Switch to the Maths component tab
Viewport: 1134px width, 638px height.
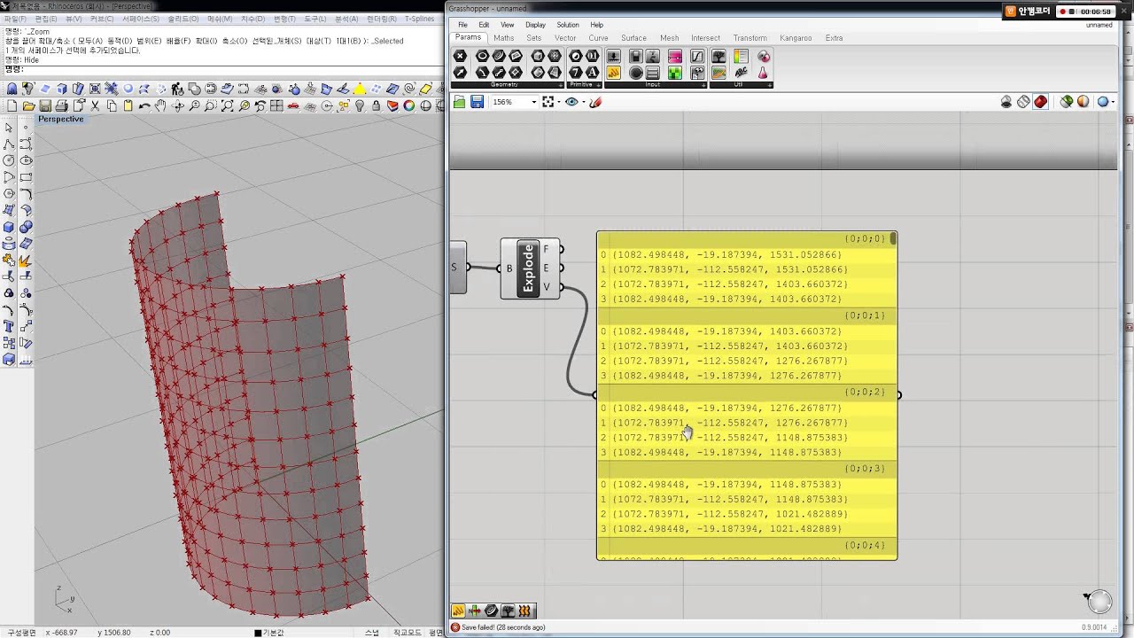503,38
